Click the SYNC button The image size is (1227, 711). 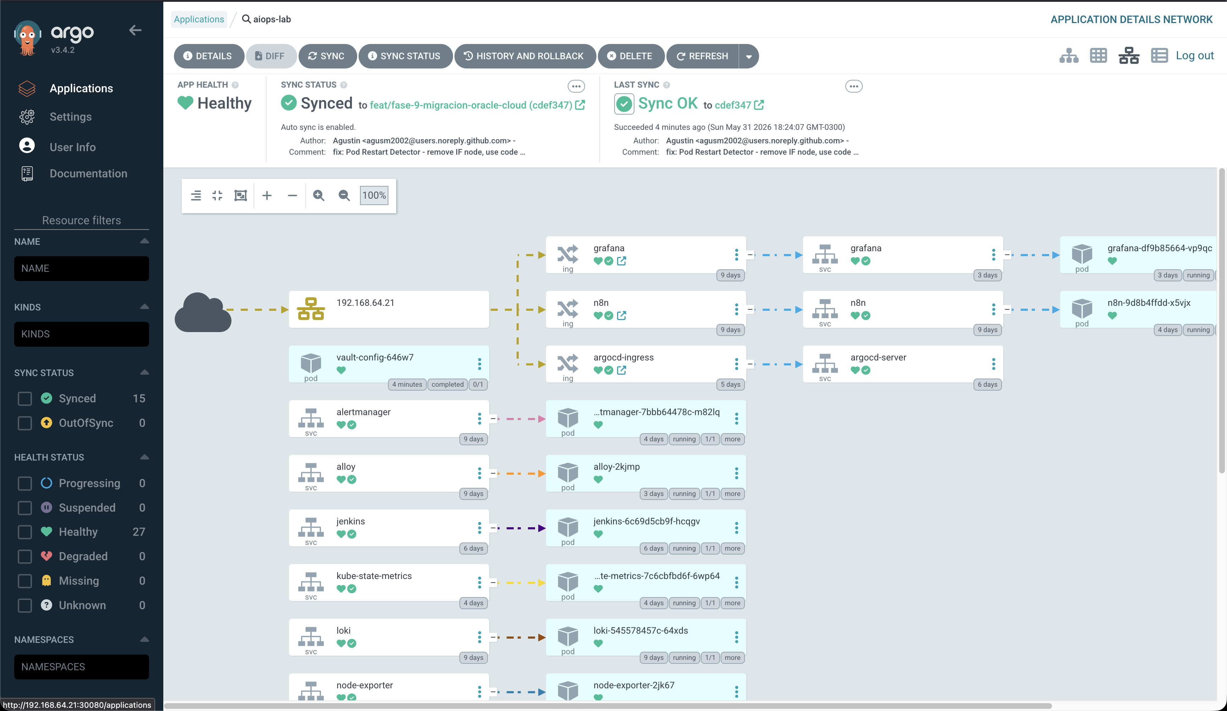pos(327,56)
